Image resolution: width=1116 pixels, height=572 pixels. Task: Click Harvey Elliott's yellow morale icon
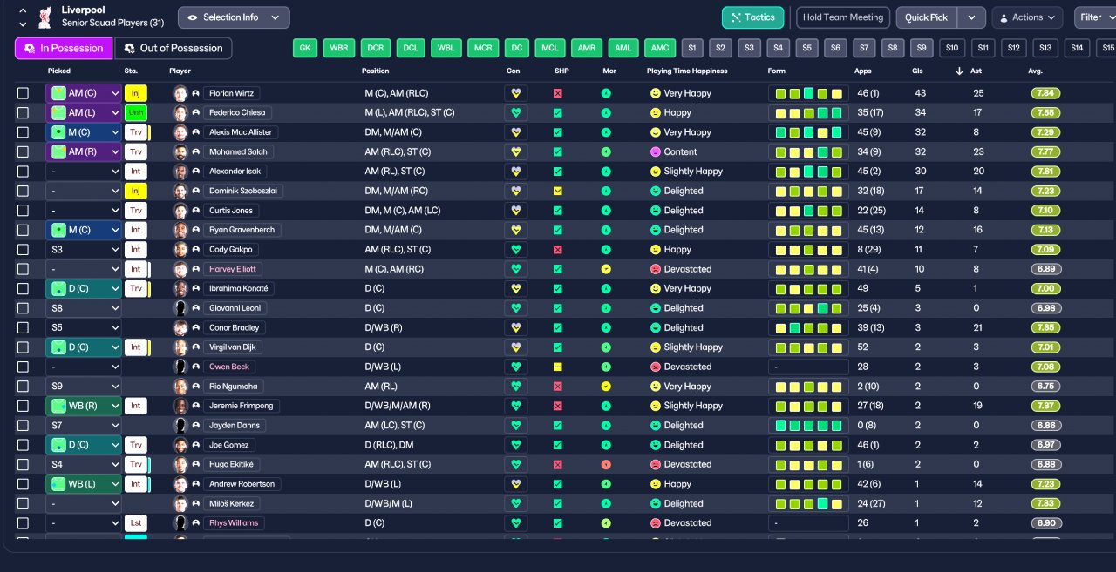tap(606, 269)
